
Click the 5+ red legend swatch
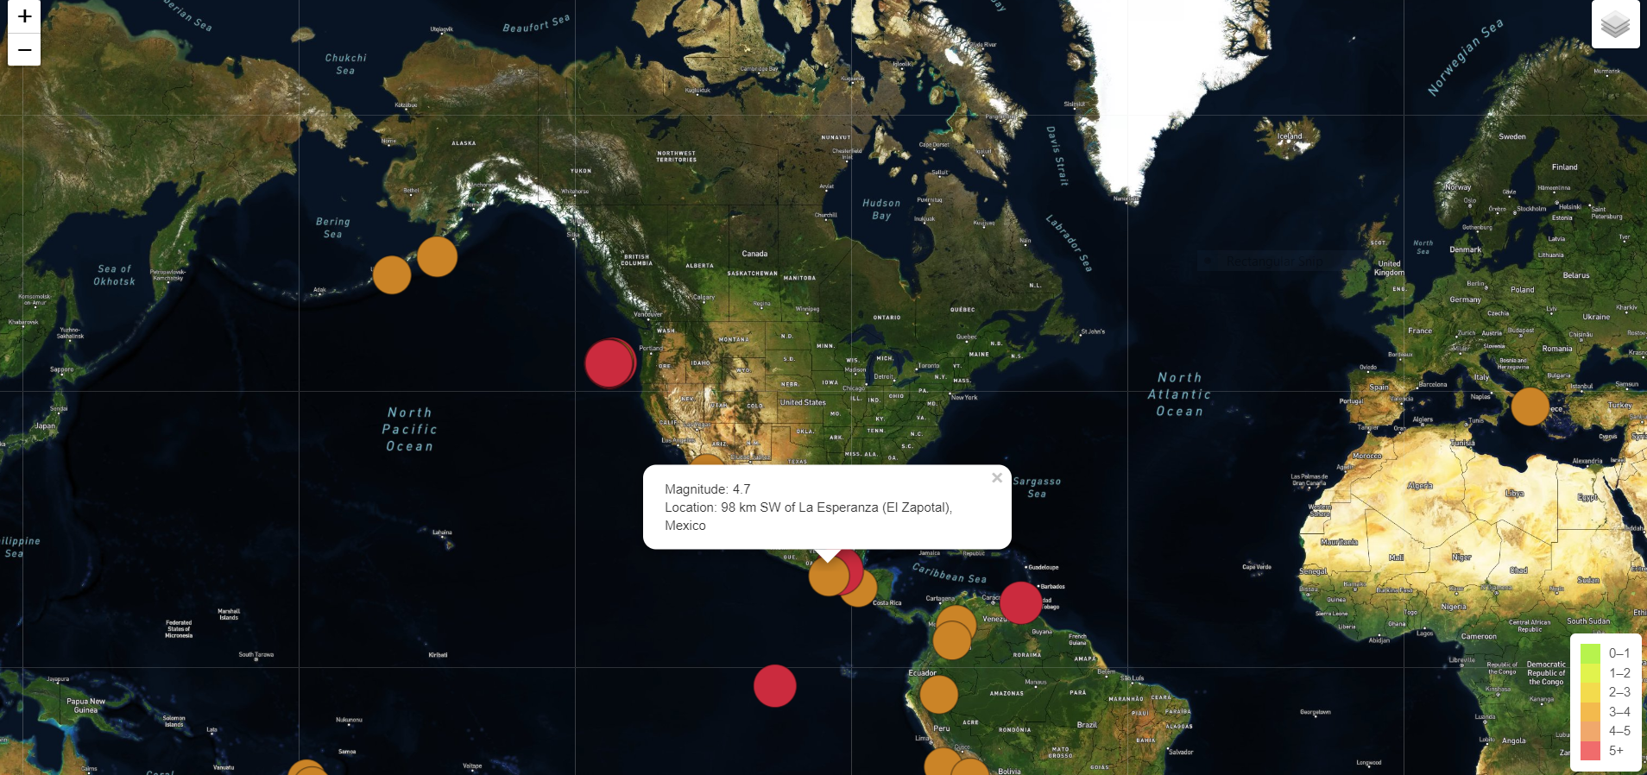tap(1590, 751)
